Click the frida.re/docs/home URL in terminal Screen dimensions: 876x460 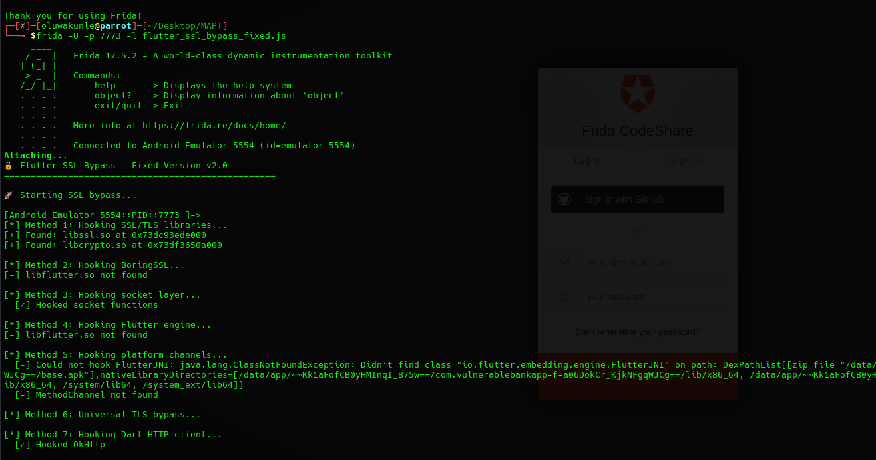(x=214, y=126)
